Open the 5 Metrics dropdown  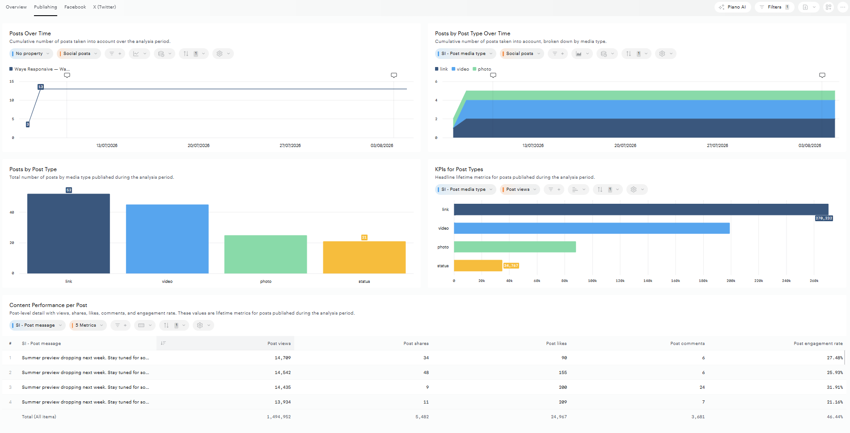click(88, 325)
